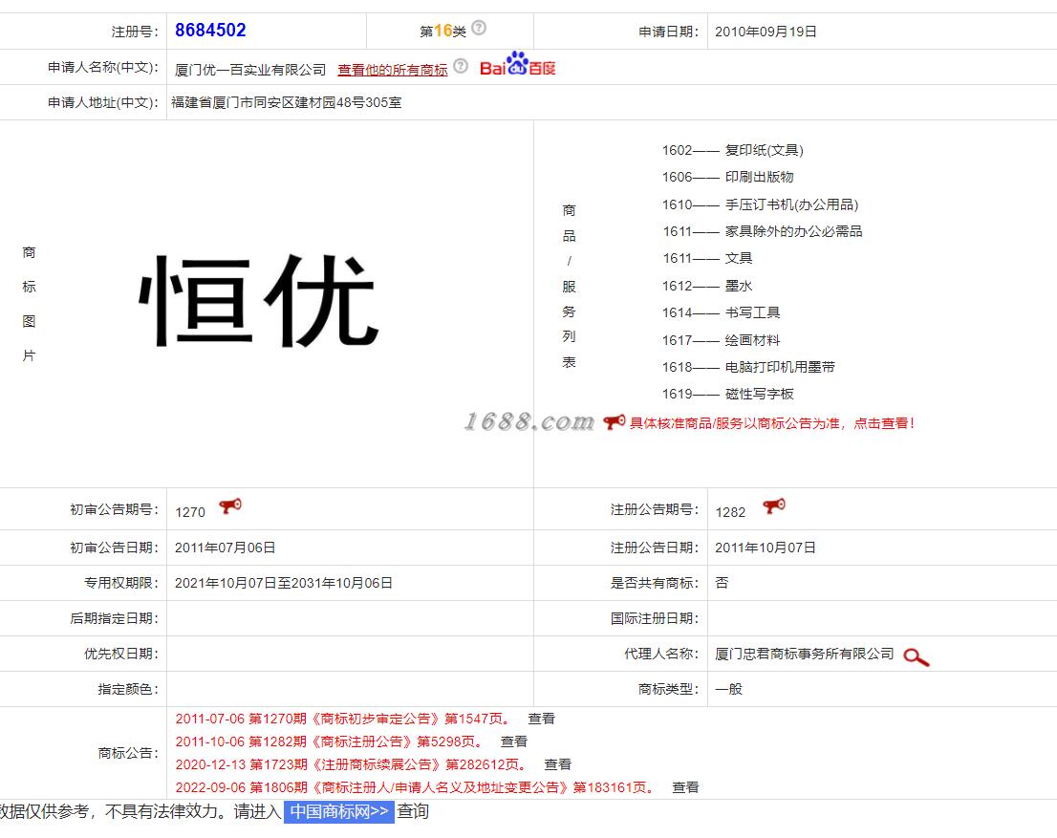
Task: Click the 中国商标网>> button
Action: [x=339, y=811]
